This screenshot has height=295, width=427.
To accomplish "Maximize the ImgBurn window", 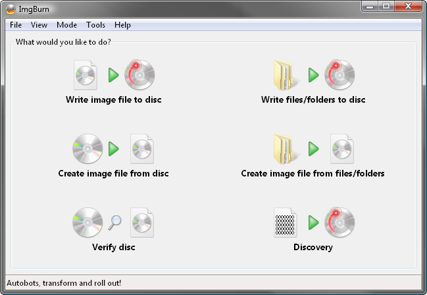I will [386, 7].
